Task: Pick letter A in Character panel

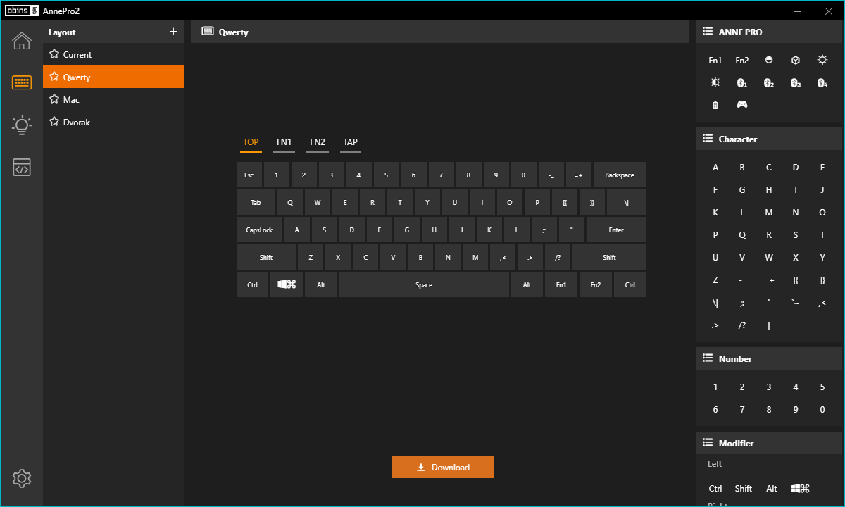Action: coord(715,168)
